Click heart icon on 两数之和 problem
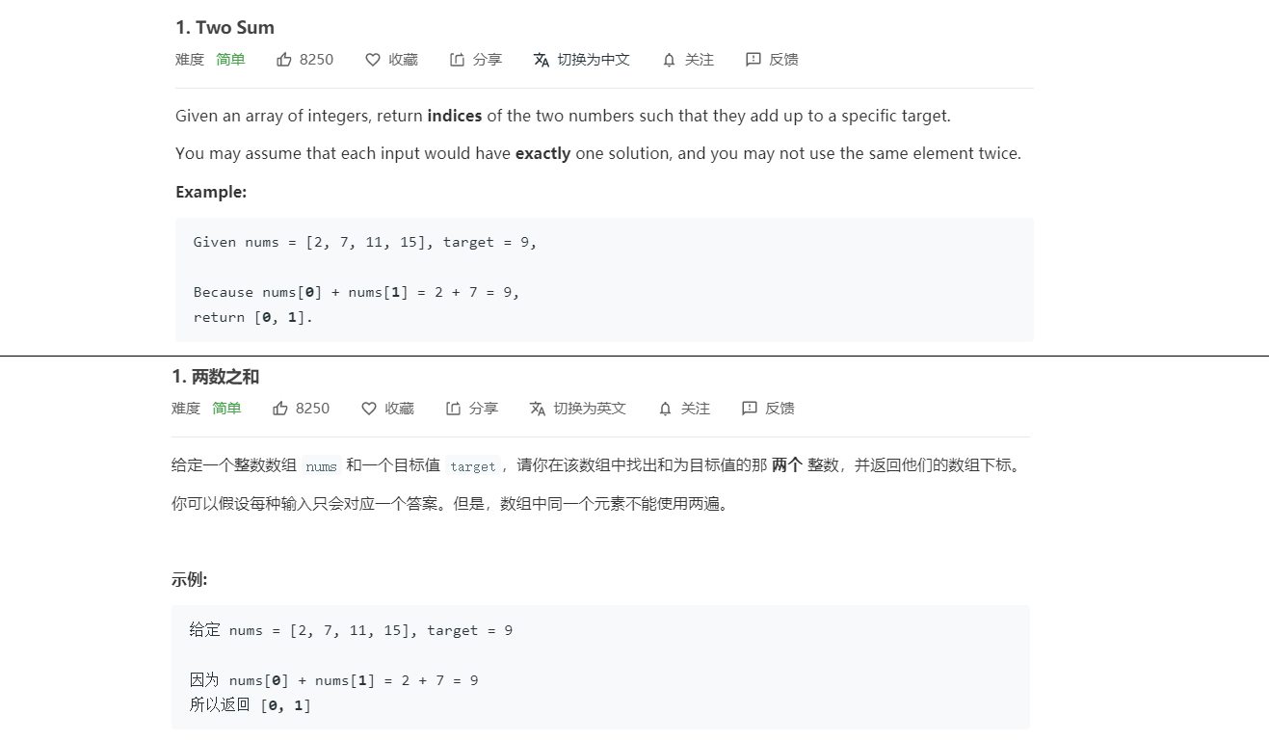The width and height of the screenshot is (1269, 741). tap(369, 409)
